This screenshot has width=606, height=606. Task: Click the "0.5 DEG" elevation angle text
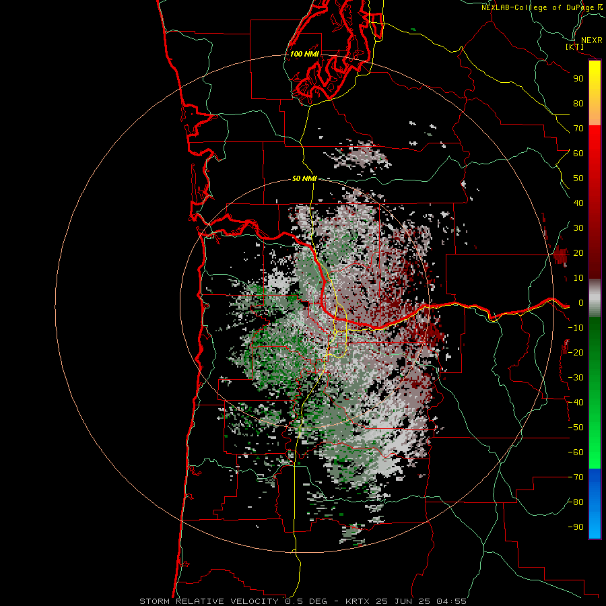tap(306, 601)
